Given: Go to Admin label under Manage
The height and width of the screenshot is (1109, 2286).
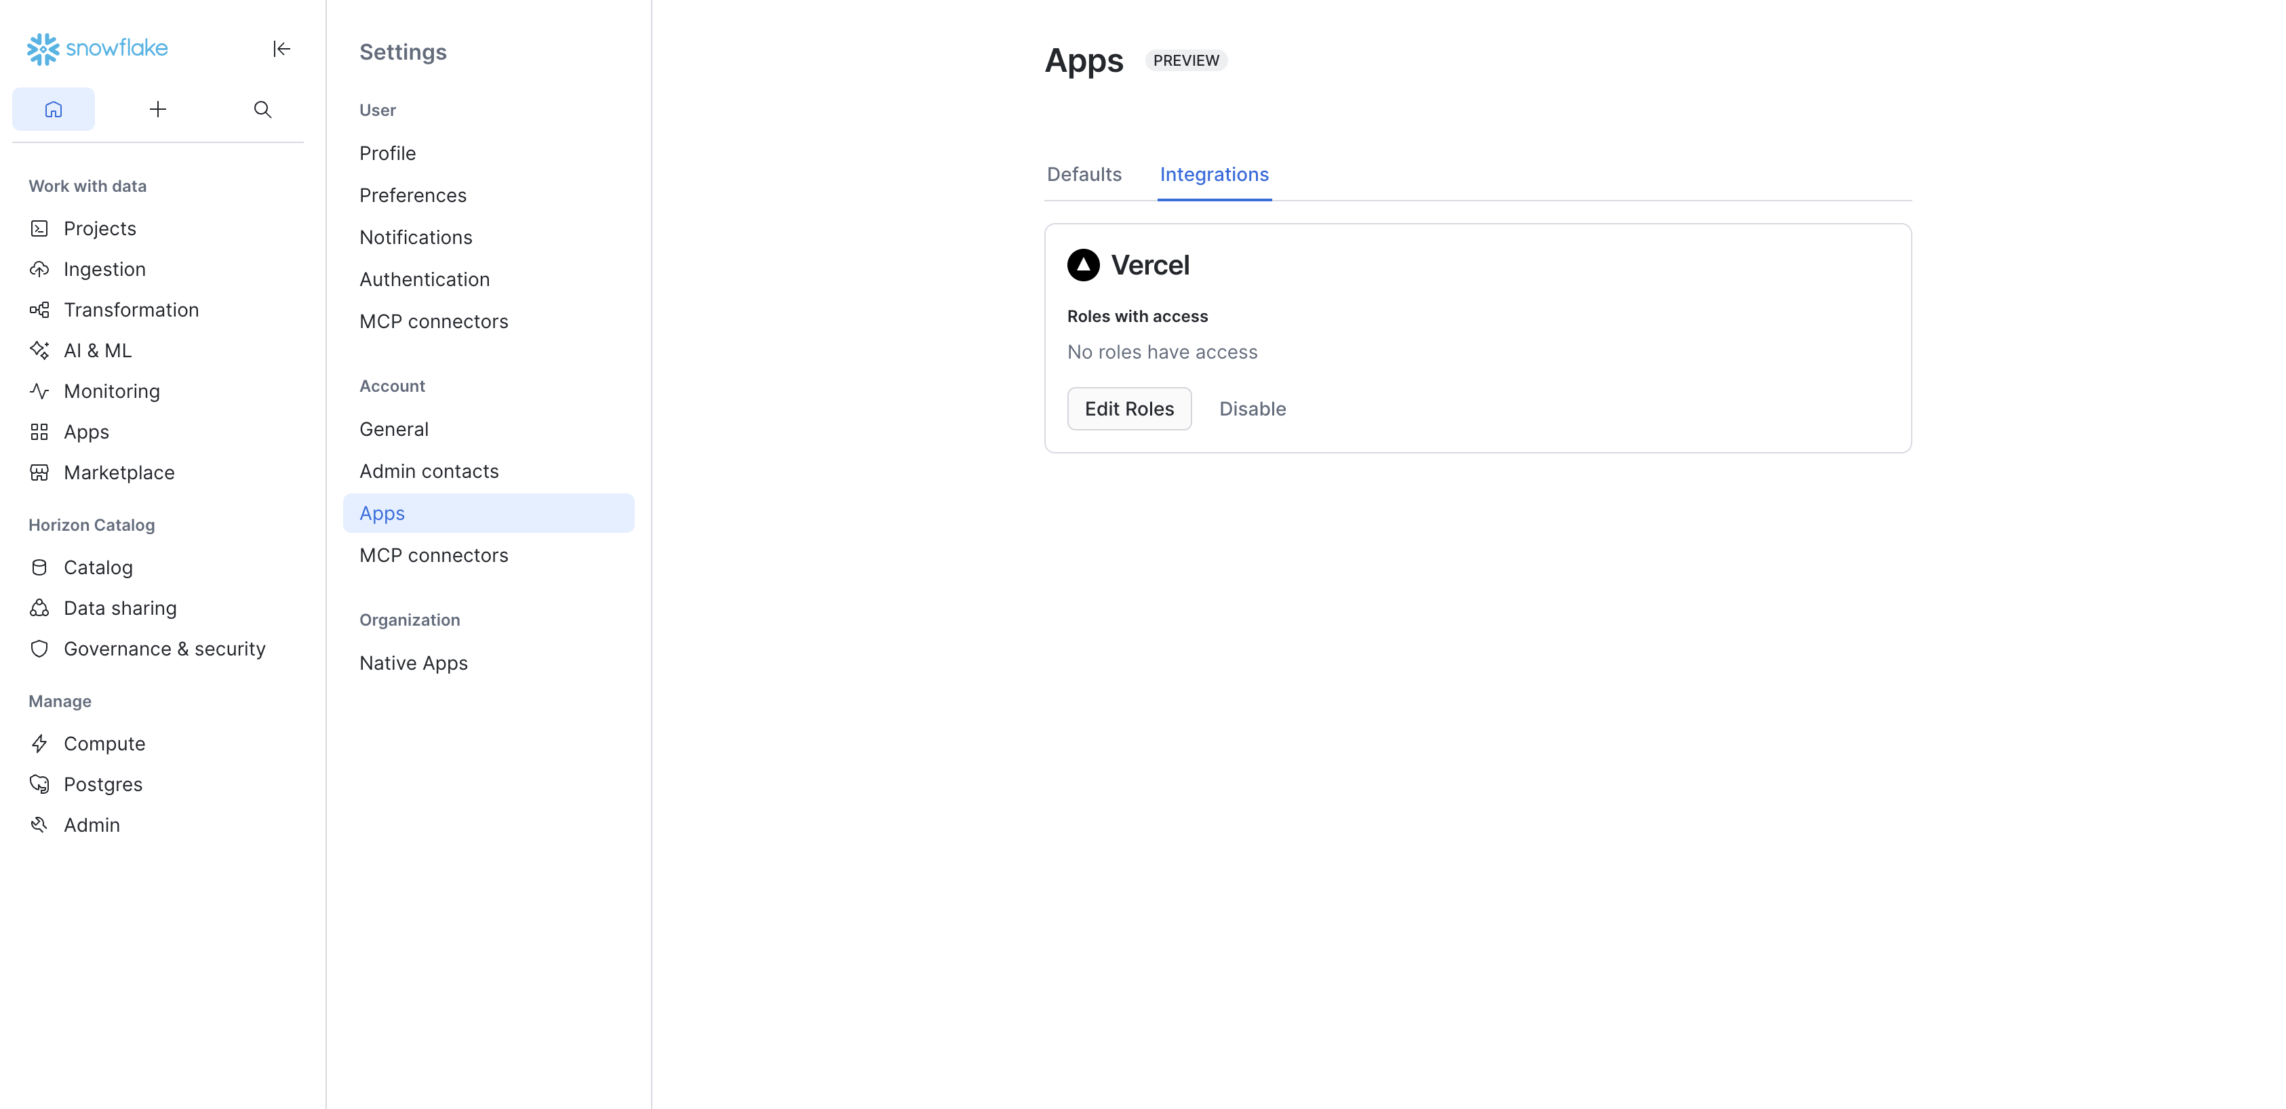Looking at the screenshot, I should [x=92, y=825].
